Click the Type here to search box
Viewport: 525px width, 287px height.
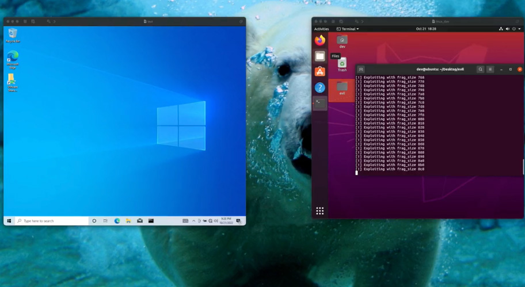(x=52, y=221)
